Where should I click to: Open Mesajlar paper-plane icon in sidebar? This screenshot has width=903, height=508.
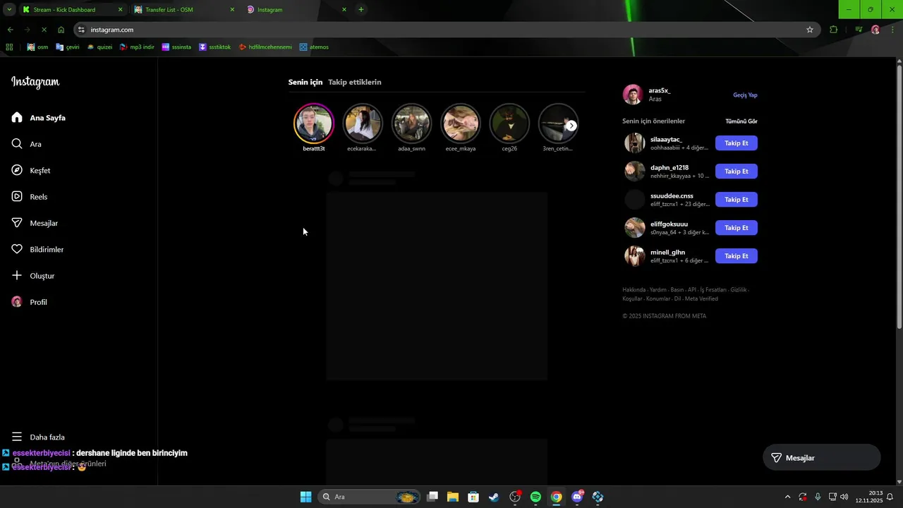(x=17, y=223)
